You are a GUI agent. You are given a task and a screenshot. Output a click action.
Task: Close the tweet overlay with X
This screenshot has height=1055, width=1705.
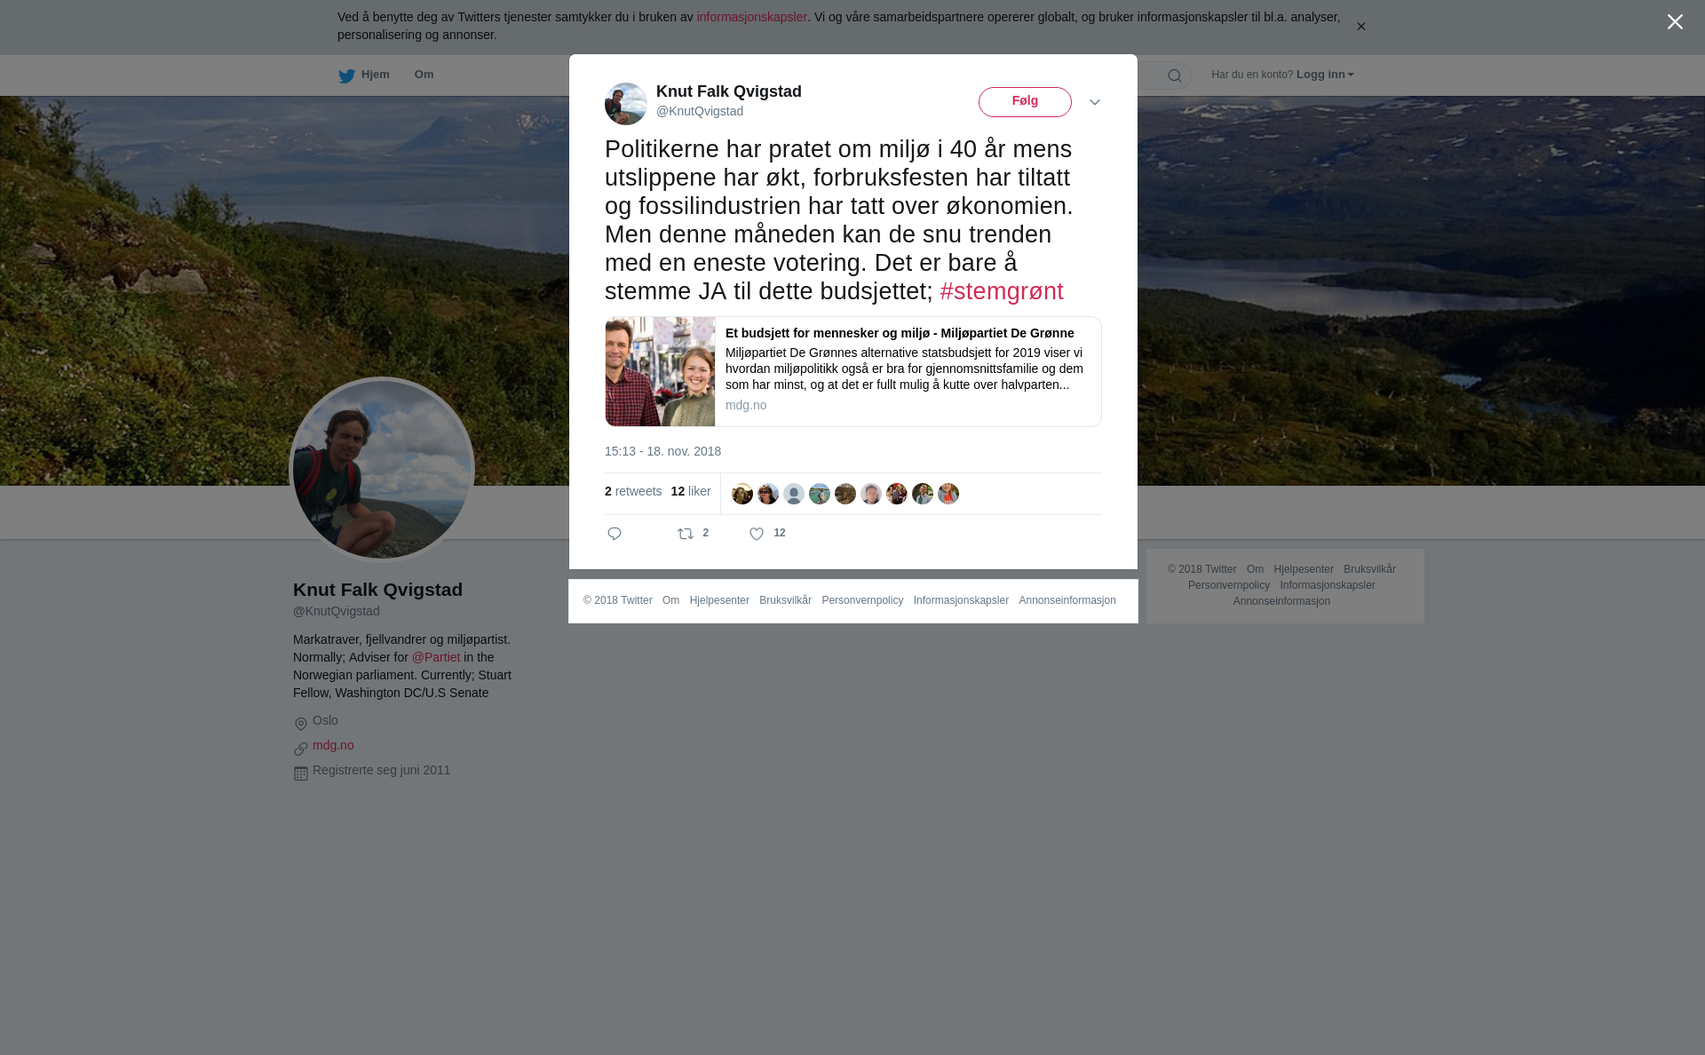click(x=1675, y=22)
